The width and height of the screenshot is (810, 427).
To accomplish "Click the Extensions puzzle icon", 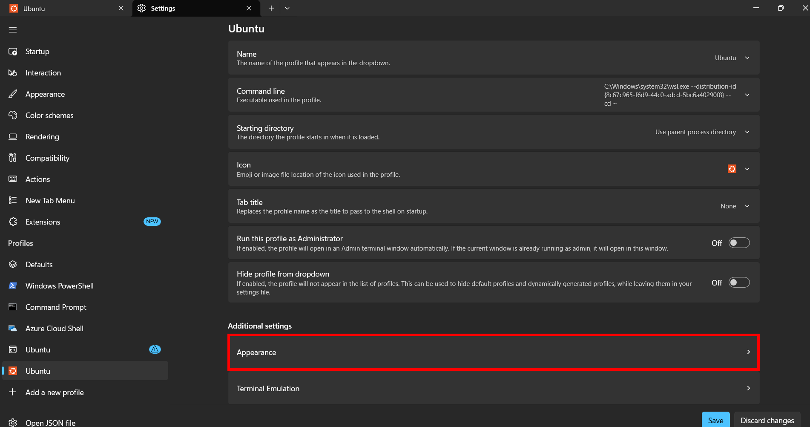I will click(x=13, y=222).
